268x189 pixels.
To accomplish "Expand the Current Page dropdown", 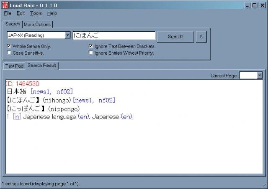I will click(x=260, y=75).
